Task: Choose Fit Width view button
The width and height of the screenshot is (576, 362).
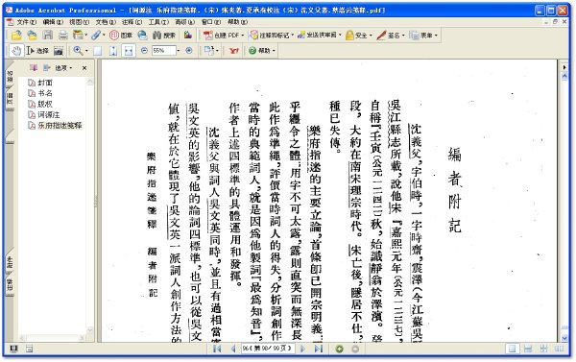Action: point(129,51)
